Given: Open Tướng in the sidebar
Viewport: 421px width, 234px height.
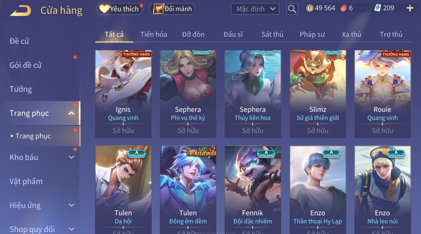Looking at the screenshot, I should 21,89.
